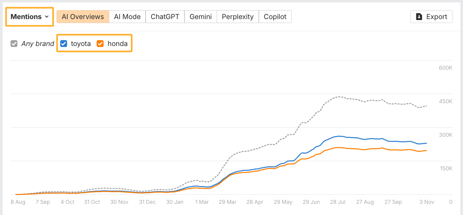463x215 pixels.
Task: Switch to the AI Mode tab
Action: click(127, 16)
